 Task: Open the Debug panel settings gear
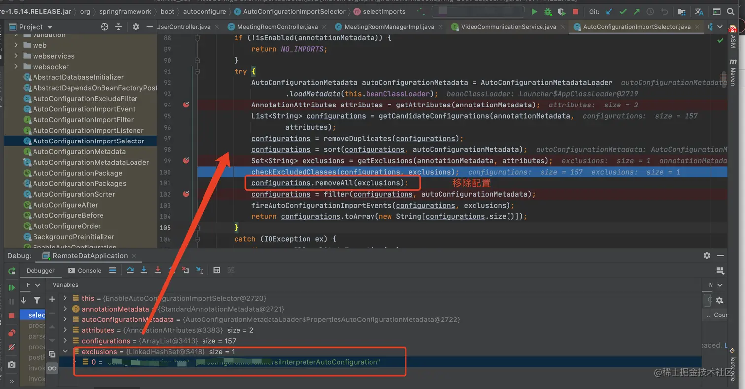click(707, 255)
